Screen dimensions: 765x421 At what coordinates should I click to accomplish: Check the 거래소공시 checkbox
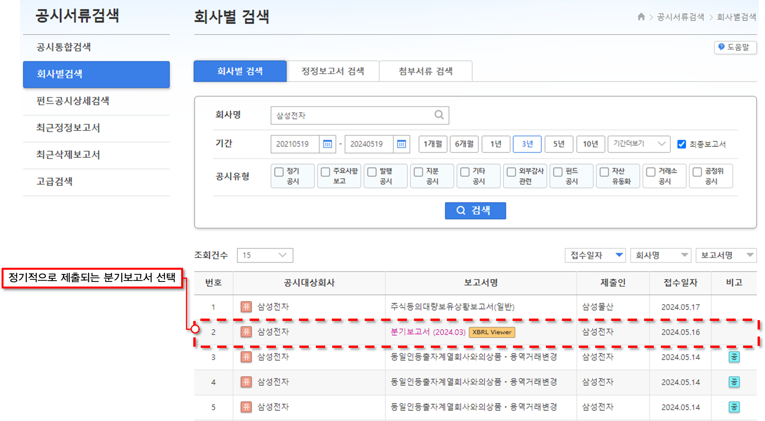(x=651, y=172)
